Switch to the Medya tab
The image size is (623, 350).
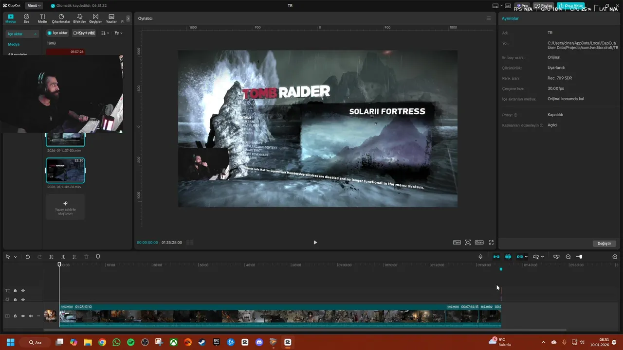point(11,18)
